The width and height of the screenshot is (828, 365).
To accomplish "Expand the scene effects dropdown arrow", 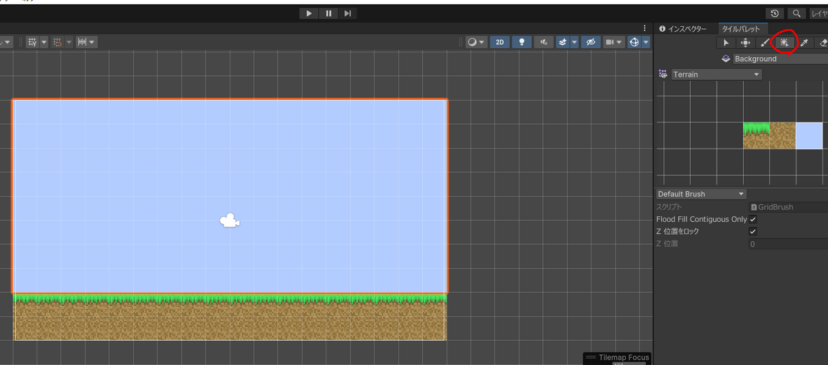I will click(574, 42).
